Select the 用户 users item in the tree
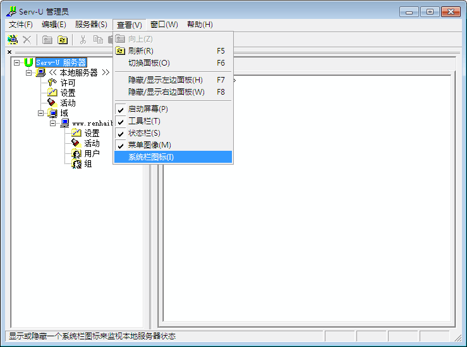Viewport: 467px width, 347px height. coord(92,153)
